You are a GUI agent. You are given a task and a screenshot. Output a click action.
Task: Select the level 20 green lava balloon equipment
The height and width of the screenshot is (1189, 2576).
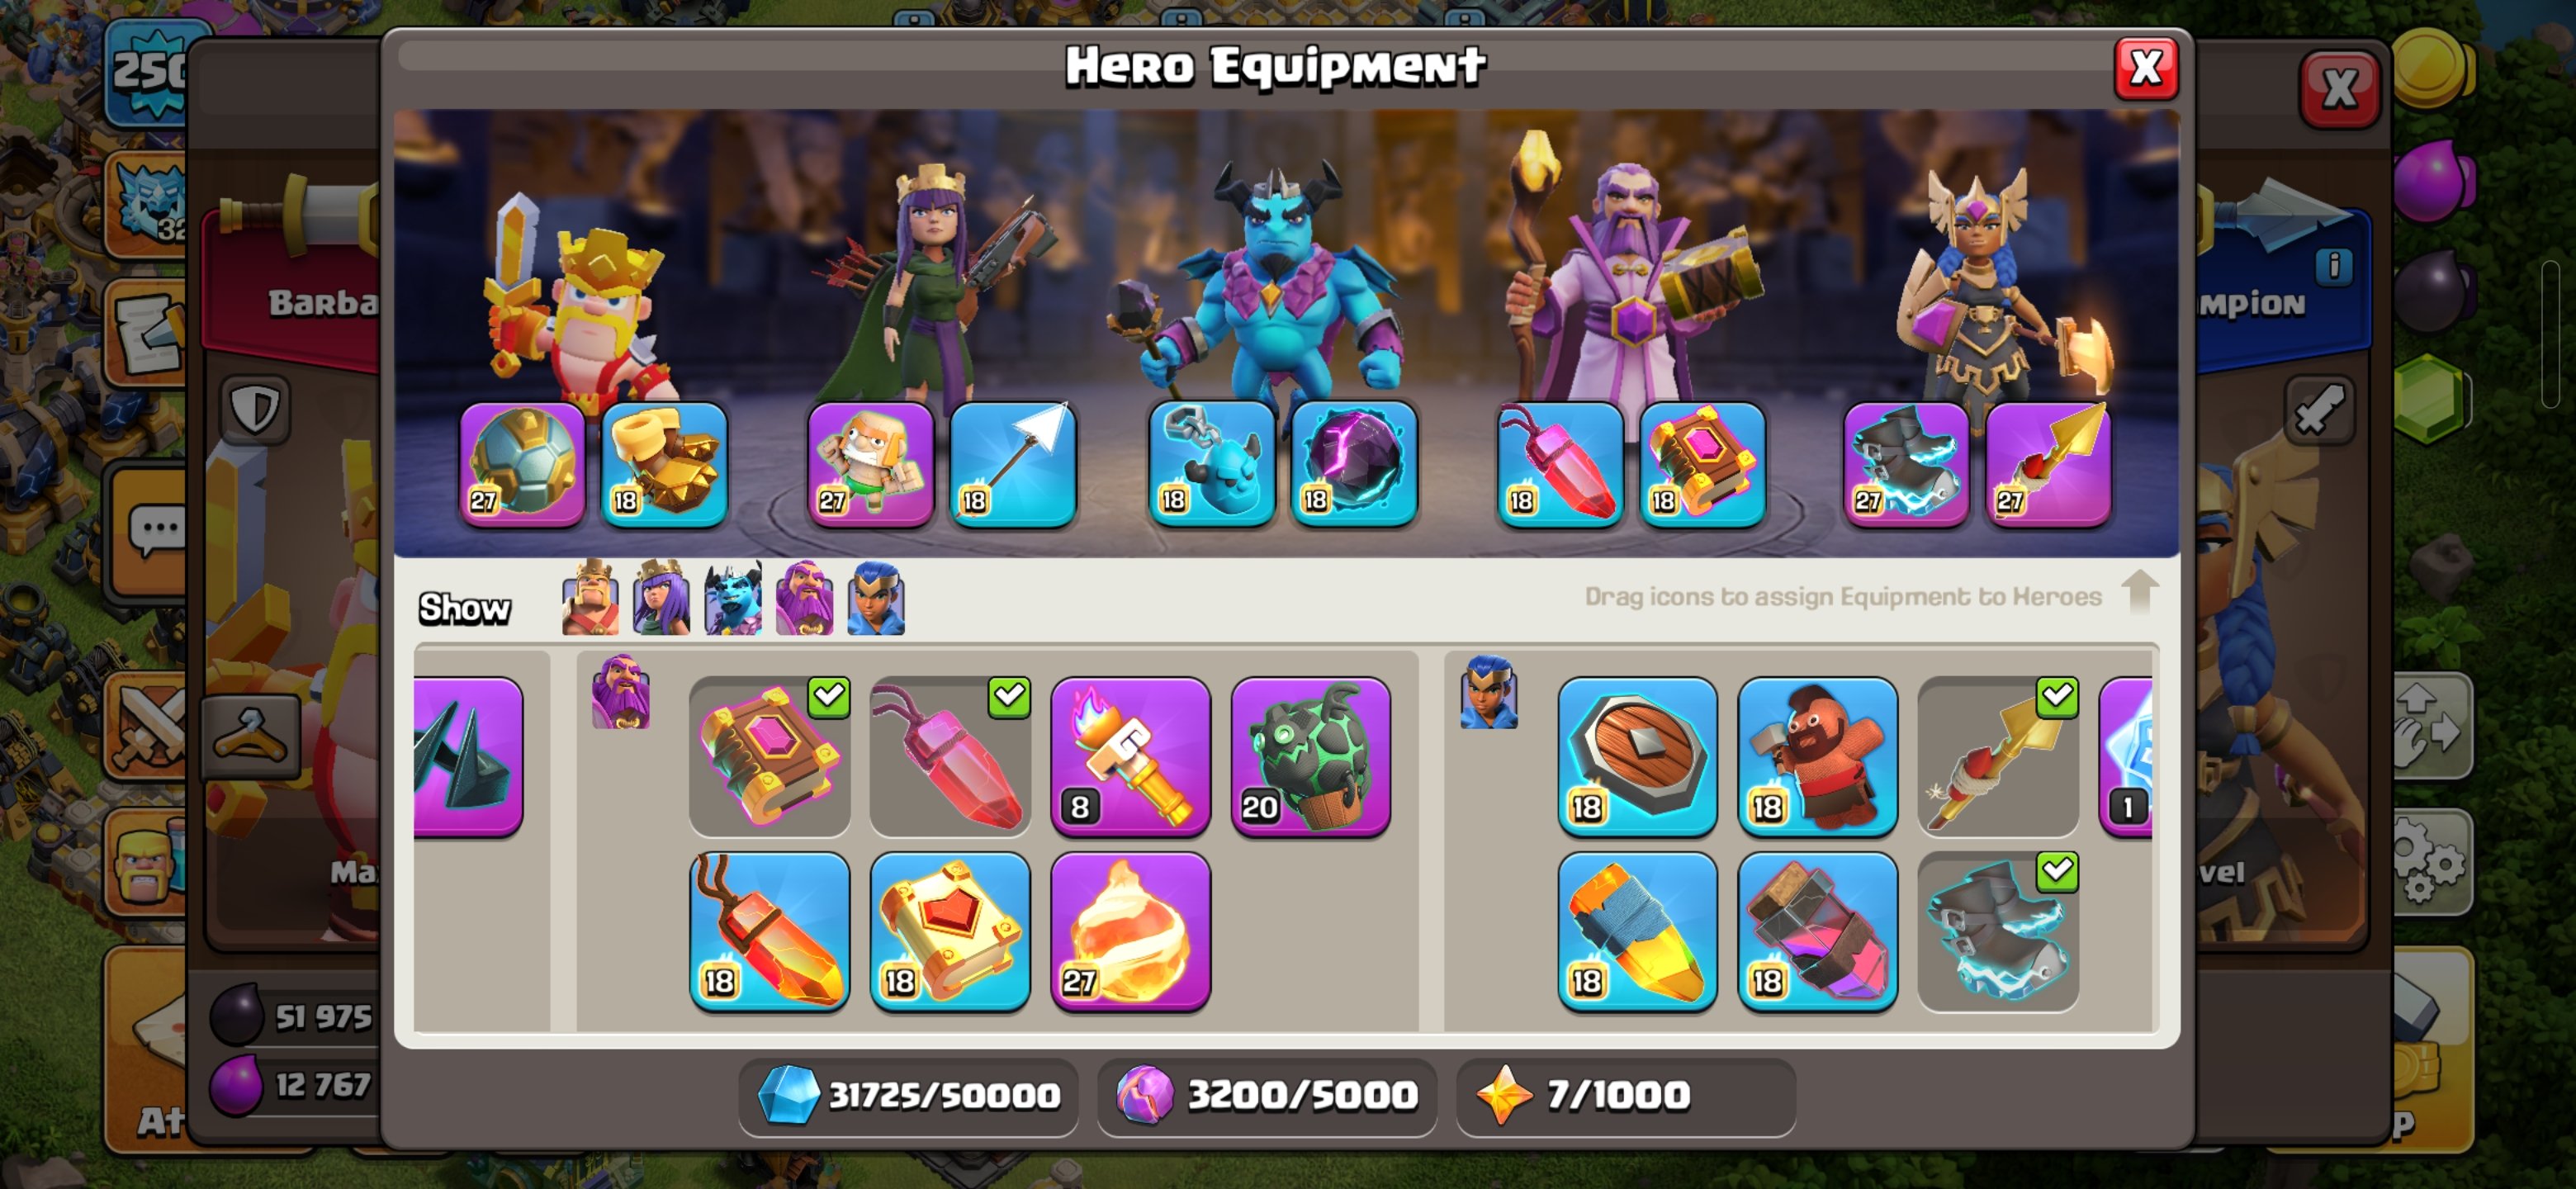tap(1310, 756)
